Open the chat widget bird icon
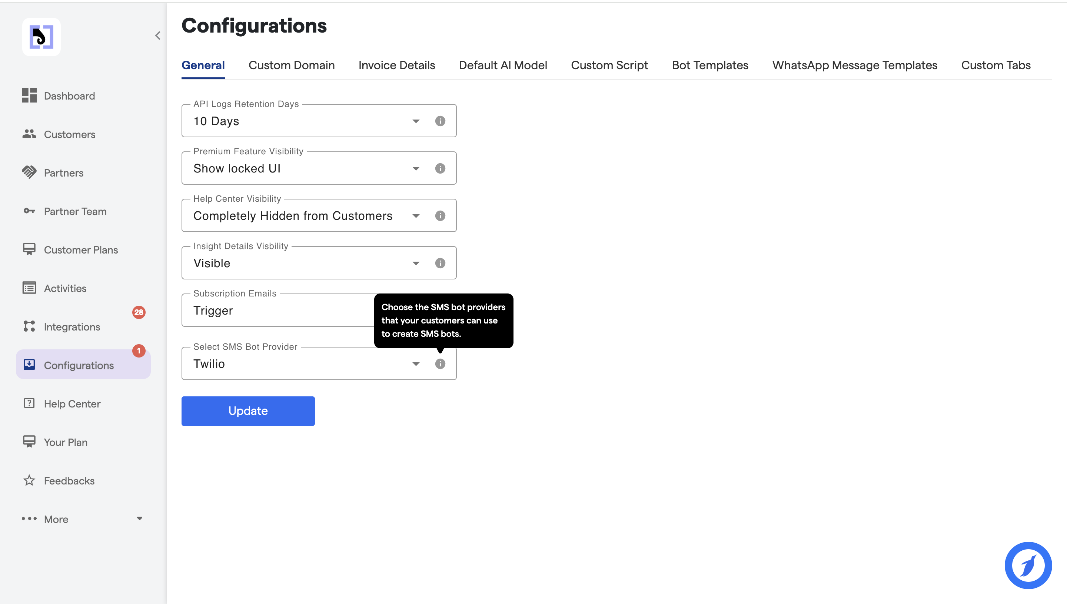1067x604 pixels. (1028, 565)
